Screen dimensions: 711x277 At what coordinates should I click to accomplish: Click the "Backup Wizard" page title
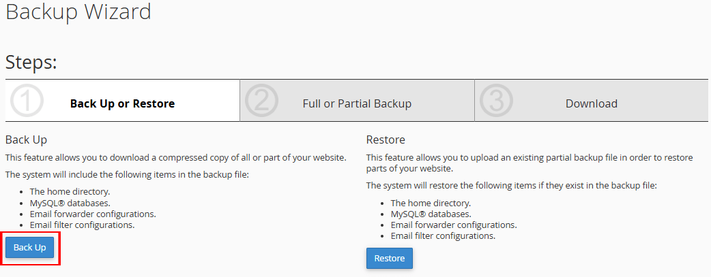(78, 12)
